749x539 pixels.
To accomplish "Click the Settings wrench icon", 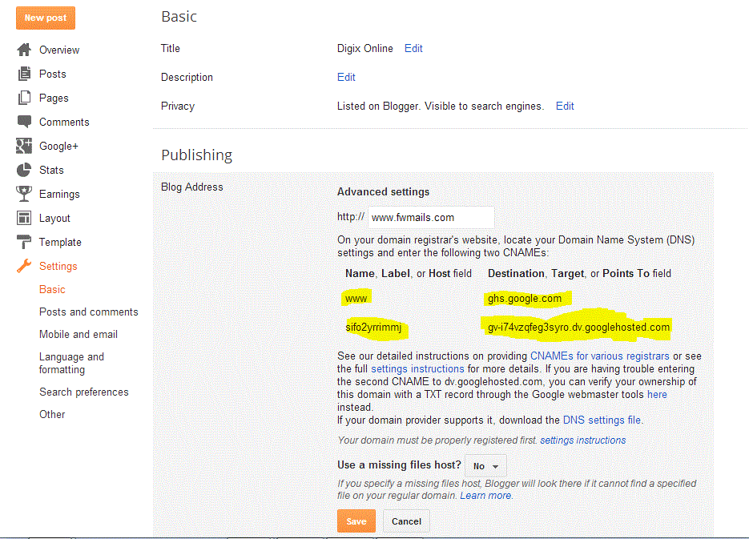I will (24, 266).
